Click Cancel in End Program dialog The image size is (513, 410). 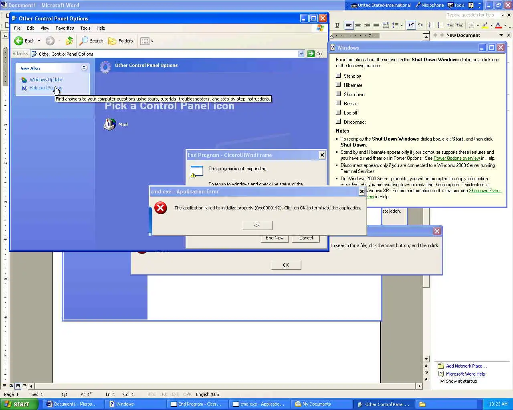306,238
